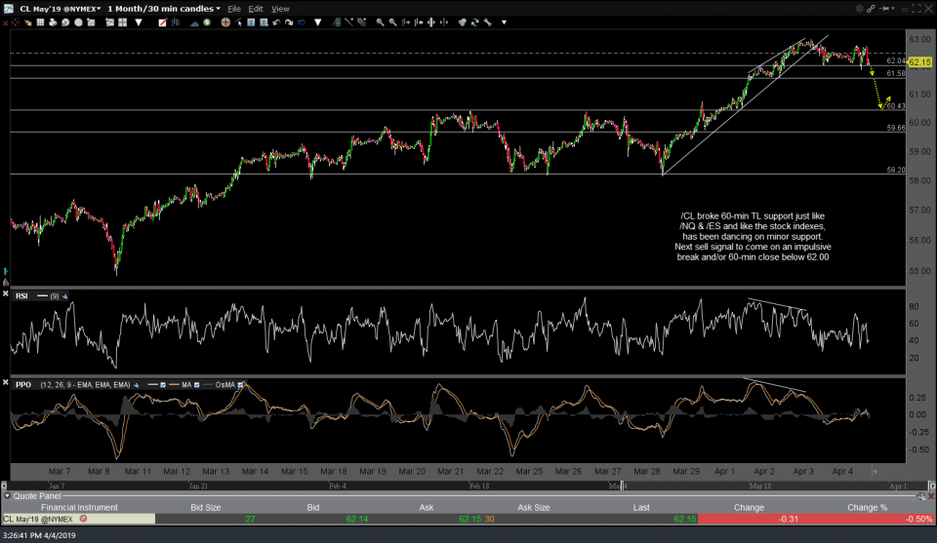937x543 pixels.
Task: Click the crosshair toggle icon in toolbar
Action: click(15, 22)
